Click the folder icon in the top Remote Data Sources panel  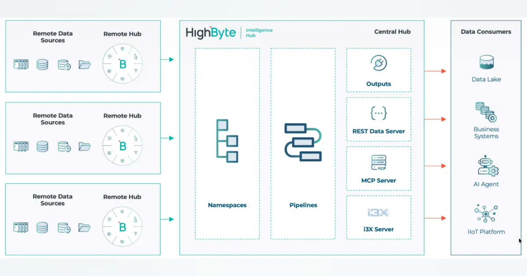(x=85, y=65)
